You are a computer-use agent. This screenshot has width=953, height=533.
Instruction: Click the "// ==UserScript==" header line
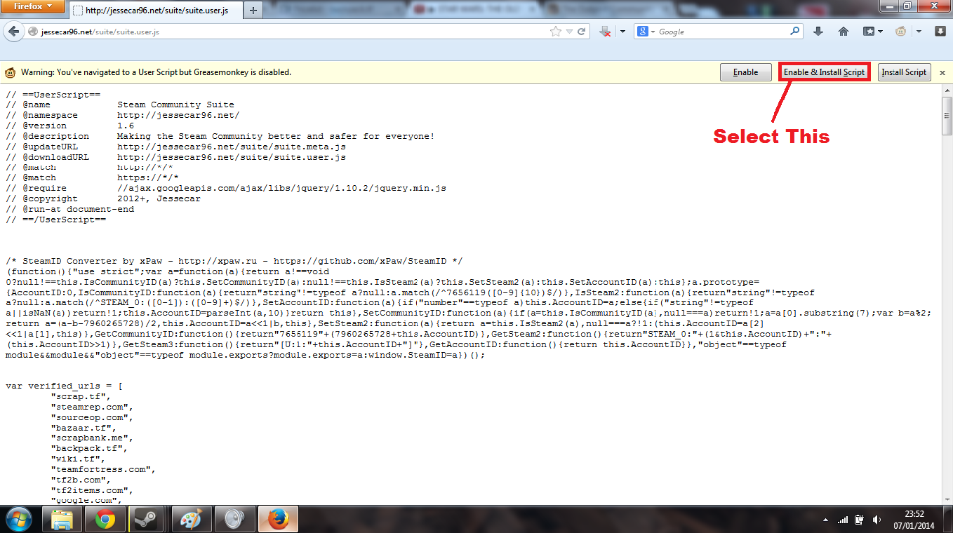[x=53, y=95]
